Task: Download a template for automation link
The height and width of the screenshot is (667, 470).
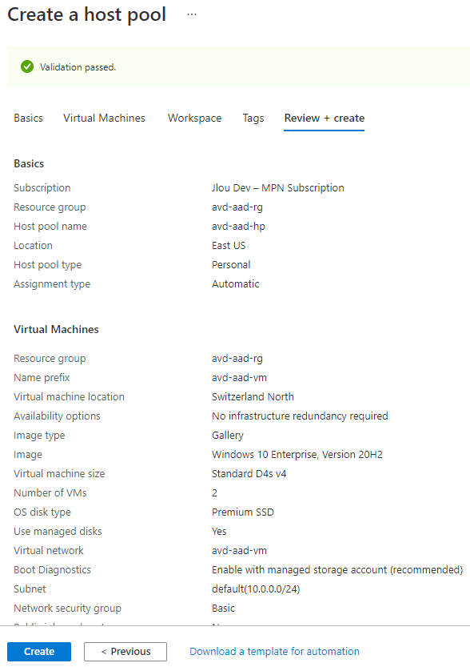Action: (274, 651)
